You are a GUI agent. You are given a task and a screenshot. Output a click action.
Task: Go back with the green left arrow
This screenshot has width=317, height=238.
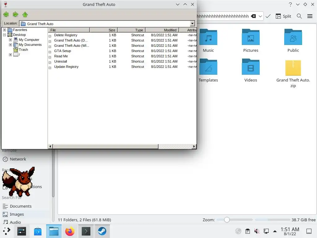6,14
